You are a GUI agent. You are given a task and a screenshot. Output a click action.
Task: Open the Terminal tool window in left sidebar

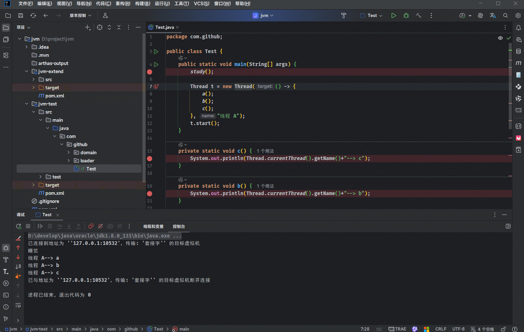[x=6, y=295]
